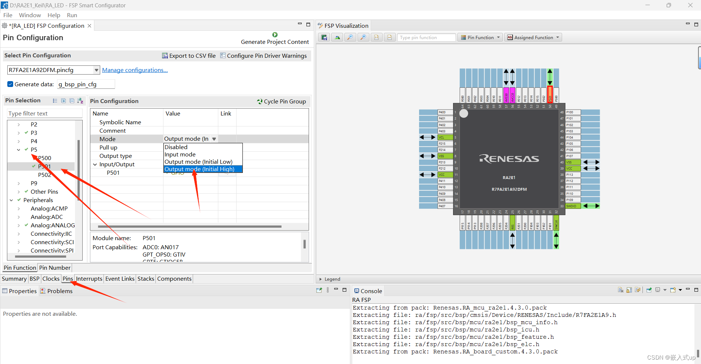
Task: Maximize the FSP Configuration editor panel
Action: [x=308, y=24]
